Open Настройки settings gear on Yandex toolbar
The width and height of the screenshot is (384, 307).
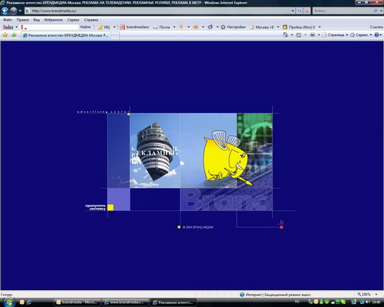pos(233,27)
